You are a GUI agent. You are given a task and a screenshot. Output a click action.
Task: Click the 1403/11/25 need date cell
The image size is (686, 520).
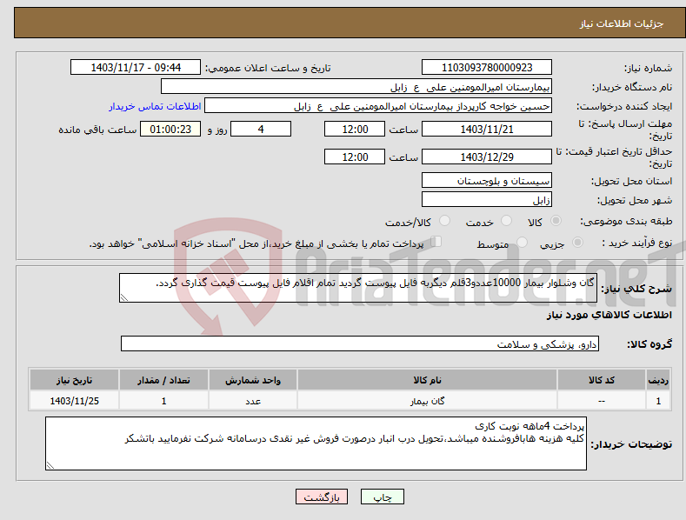pyautogui.click(x=74, y=401)
